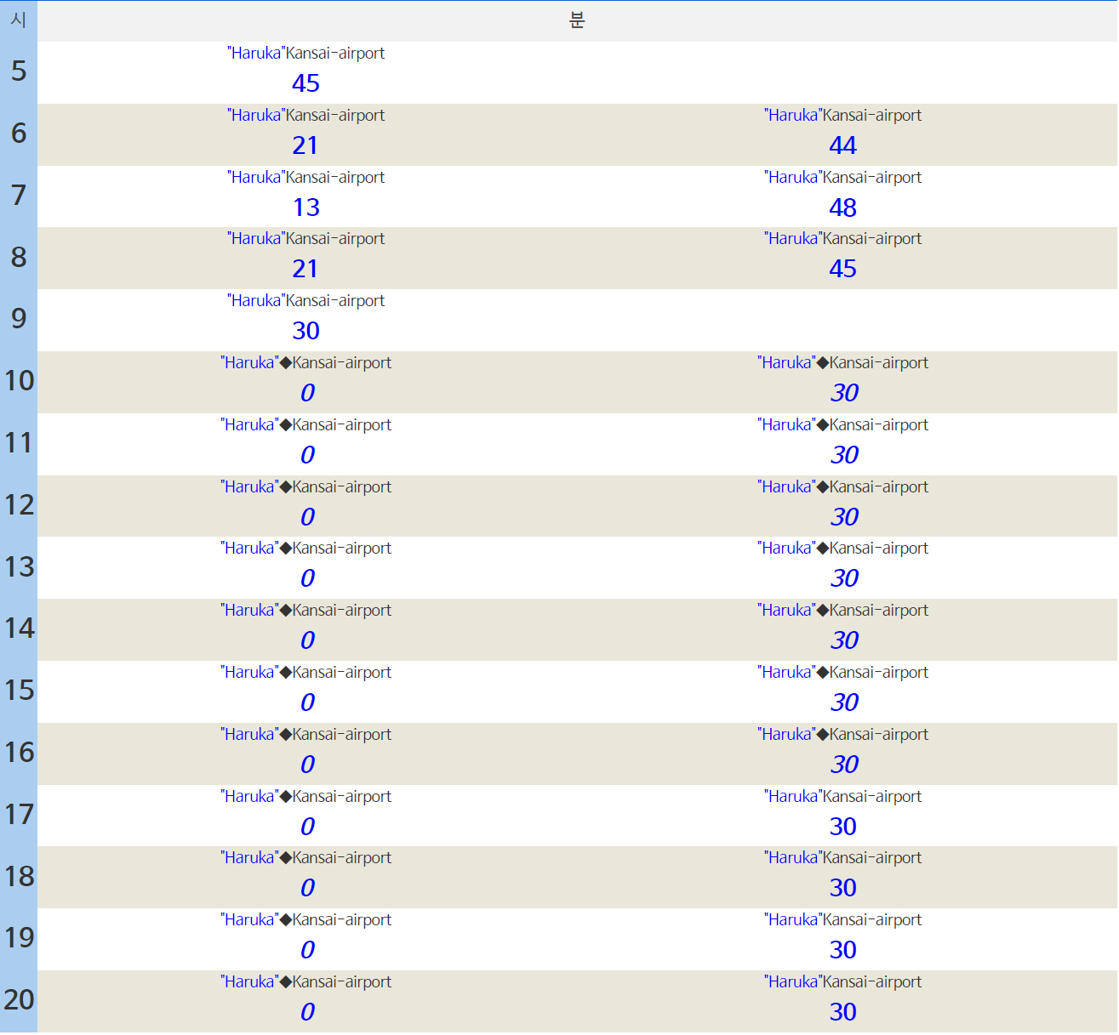This screenshot has height=1035, width=1119.
Task: Select the hour 20 row label
Action: 19,1000
